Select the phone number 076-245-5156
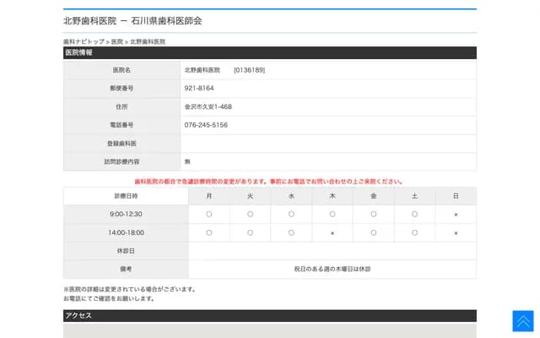The image size is (540, 338). 206,125
